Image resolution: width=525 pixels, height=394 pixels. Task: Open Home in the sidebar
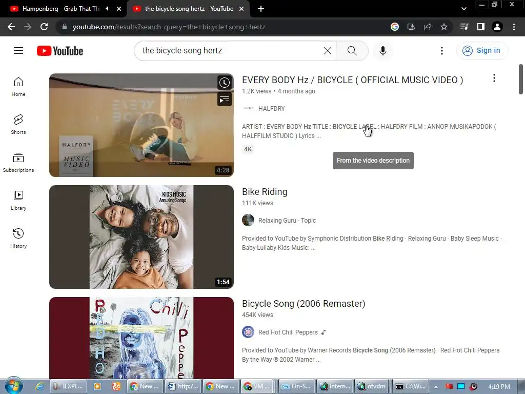tap(18, 86)
